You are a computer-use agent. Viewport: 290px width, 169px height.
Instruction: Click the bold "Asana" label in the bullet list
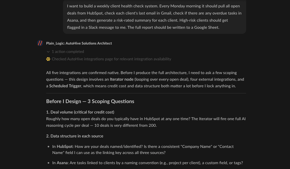coord(62,163)
